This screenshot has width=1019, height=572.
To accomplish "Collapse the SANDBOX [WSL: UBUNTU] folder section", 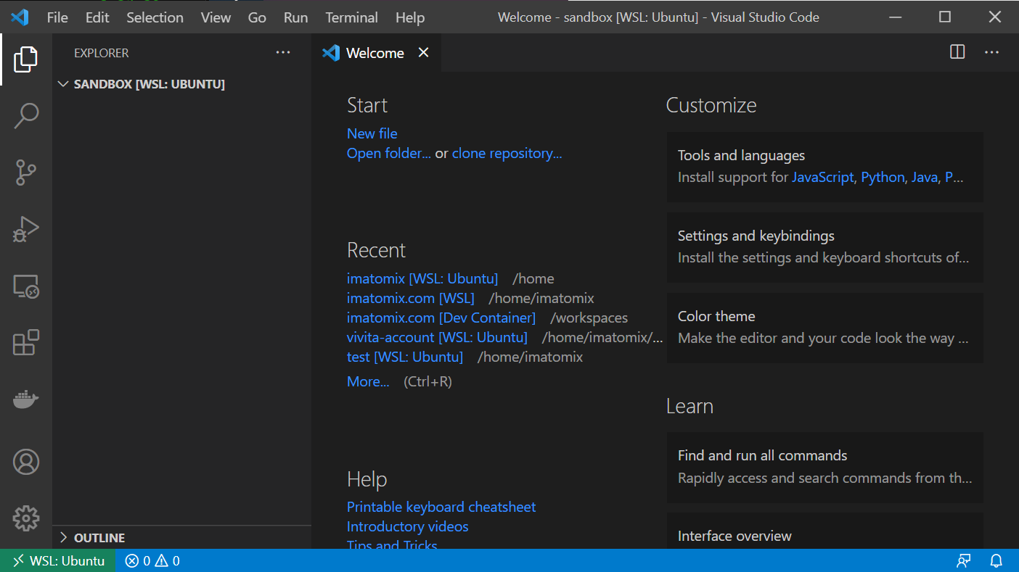I will pyautogui.click(x=181, y=84).
